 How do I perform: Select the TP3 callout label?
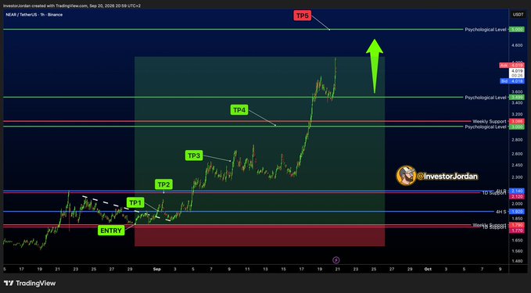[194, 155]
